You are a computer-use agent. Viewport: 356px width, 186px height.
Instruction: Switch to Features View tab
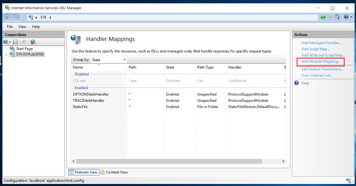[x=84, y=172]
